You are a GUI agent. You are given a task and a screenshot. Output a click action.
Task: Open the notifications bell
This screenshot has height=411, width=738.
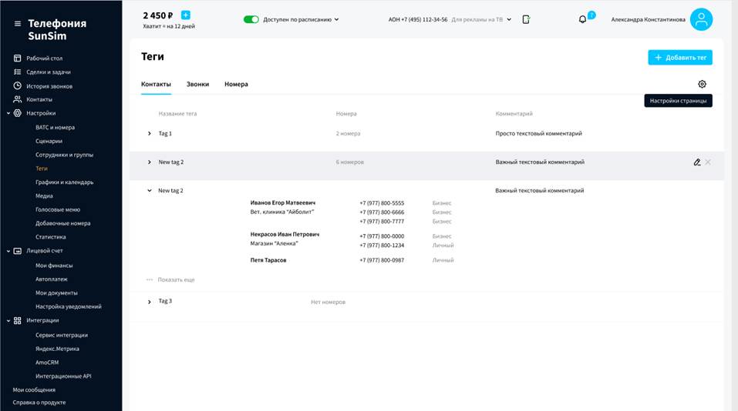[x=582, y=19]
